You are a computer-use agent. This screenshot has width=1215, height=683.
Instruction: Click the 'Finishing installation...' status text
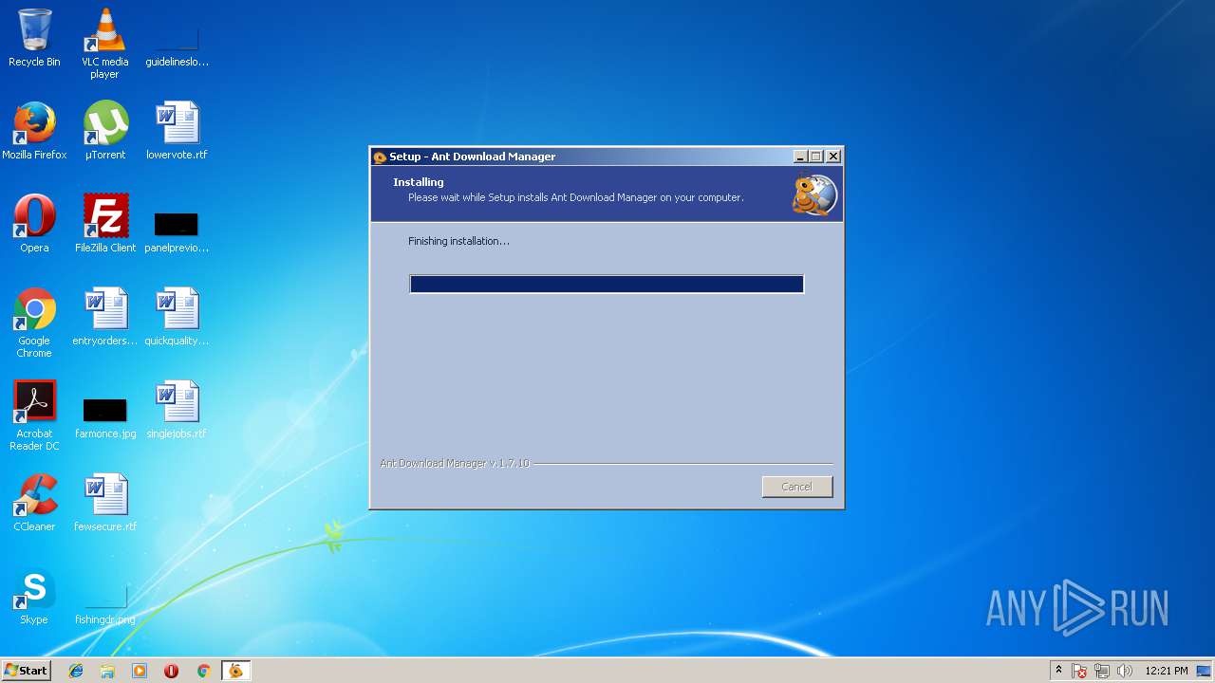pos(458,241)
